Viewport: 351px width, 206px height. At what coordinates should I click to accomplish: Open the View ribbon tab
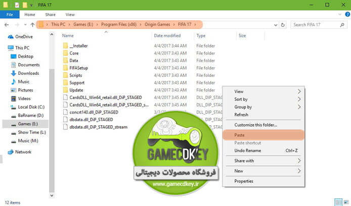pyautogui.click(x=70, y=15)
